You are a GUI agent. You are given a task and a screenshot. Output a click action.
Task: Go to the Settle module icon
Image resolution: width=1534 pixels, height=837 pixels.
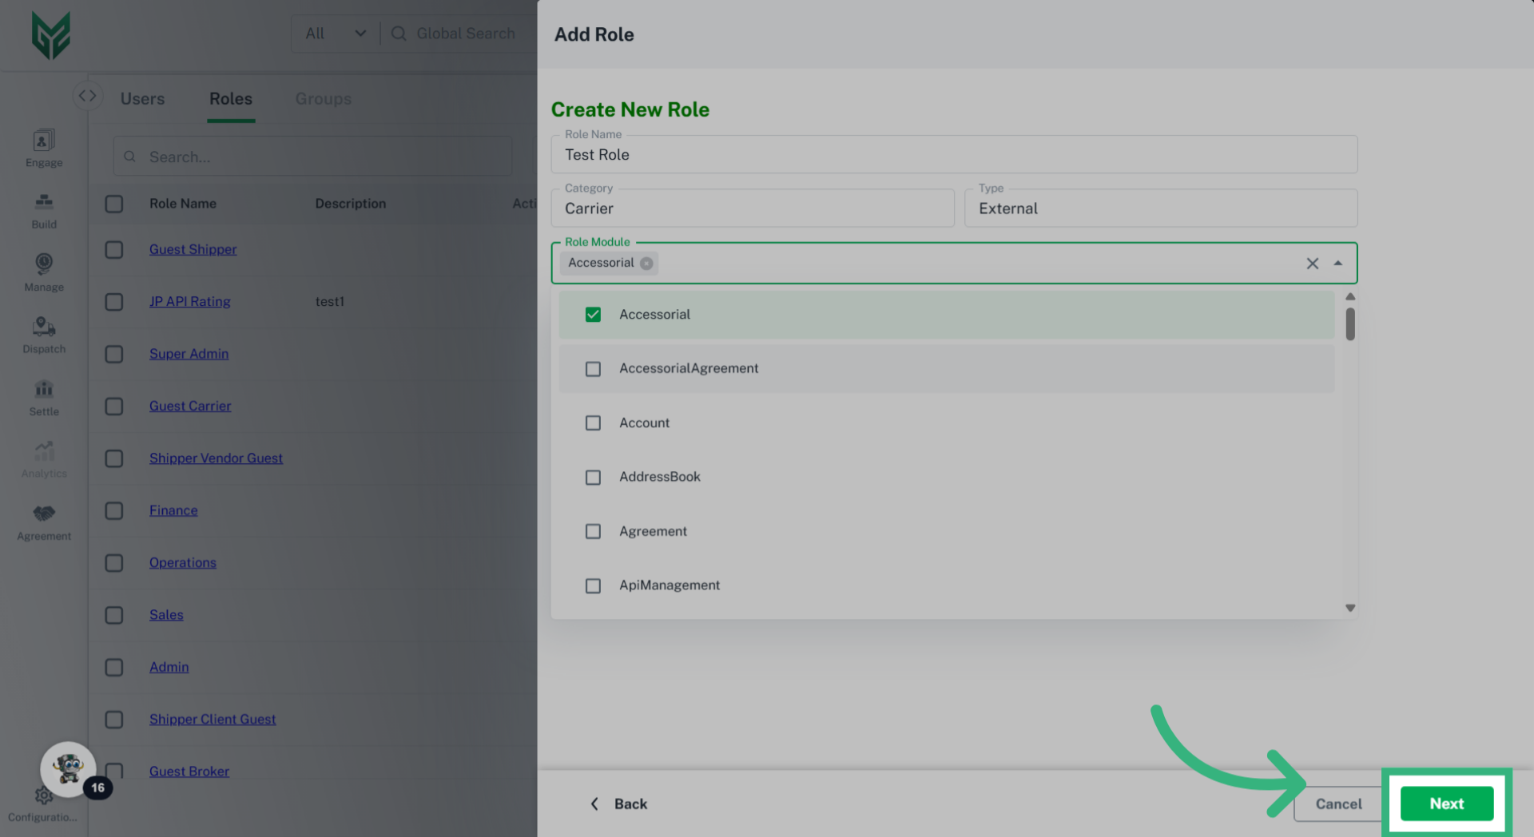(44, 390)
